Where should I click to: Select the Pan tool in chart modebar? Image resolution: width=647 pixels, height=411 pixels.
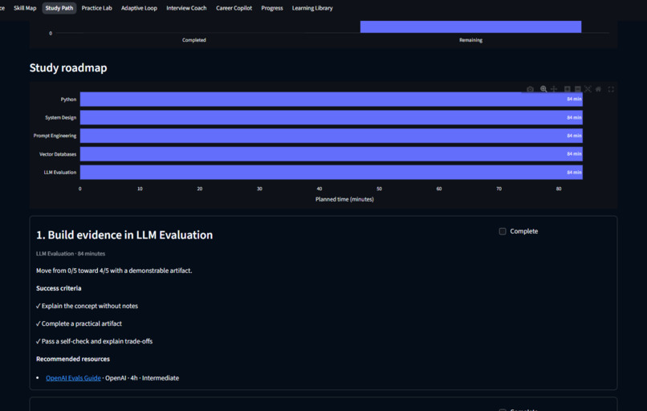click(554, 89)
